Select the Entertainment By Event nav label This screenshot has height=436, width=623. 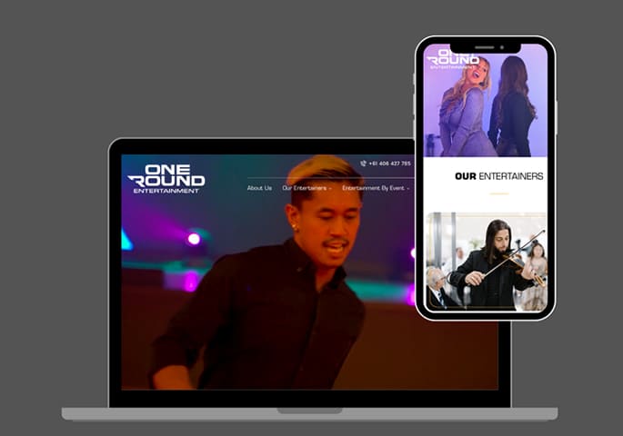click(372, 188)
